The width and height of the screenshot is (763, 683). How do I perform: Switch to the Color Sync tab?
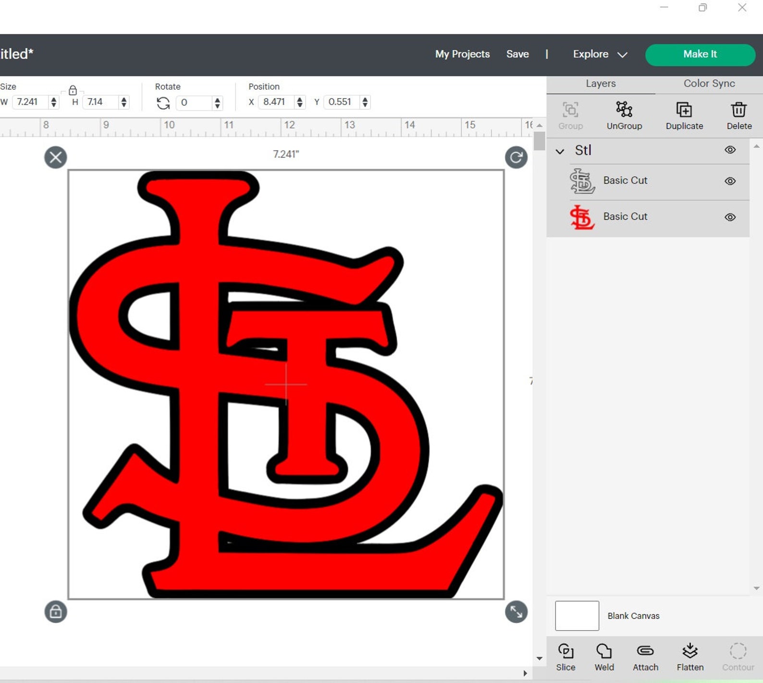coord(709,84)
